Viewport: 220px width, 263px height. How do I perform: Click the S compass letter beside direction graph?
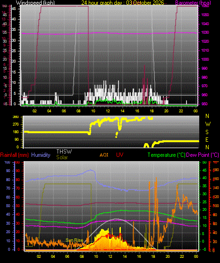(207, 132)
